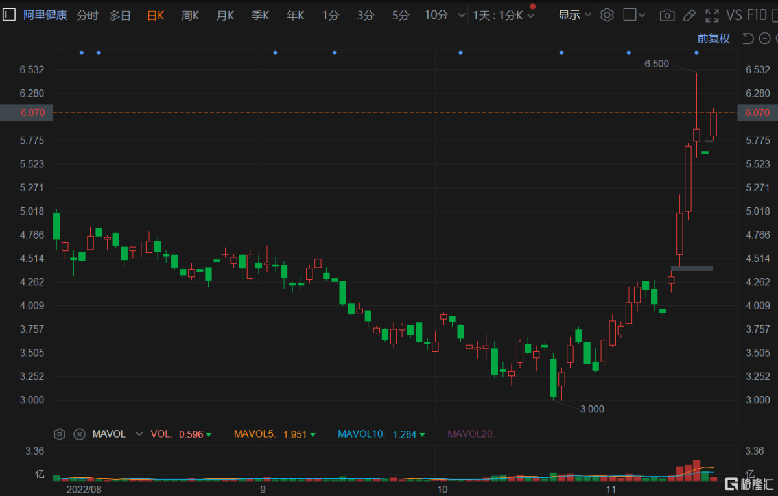Click the 3.000 low price label

592,408
